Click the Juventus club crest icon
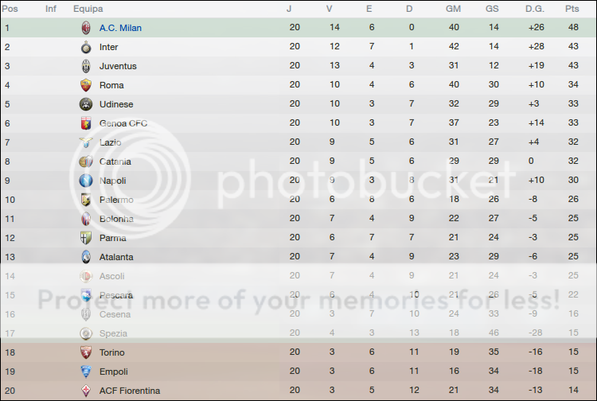 tap(86, 66)
